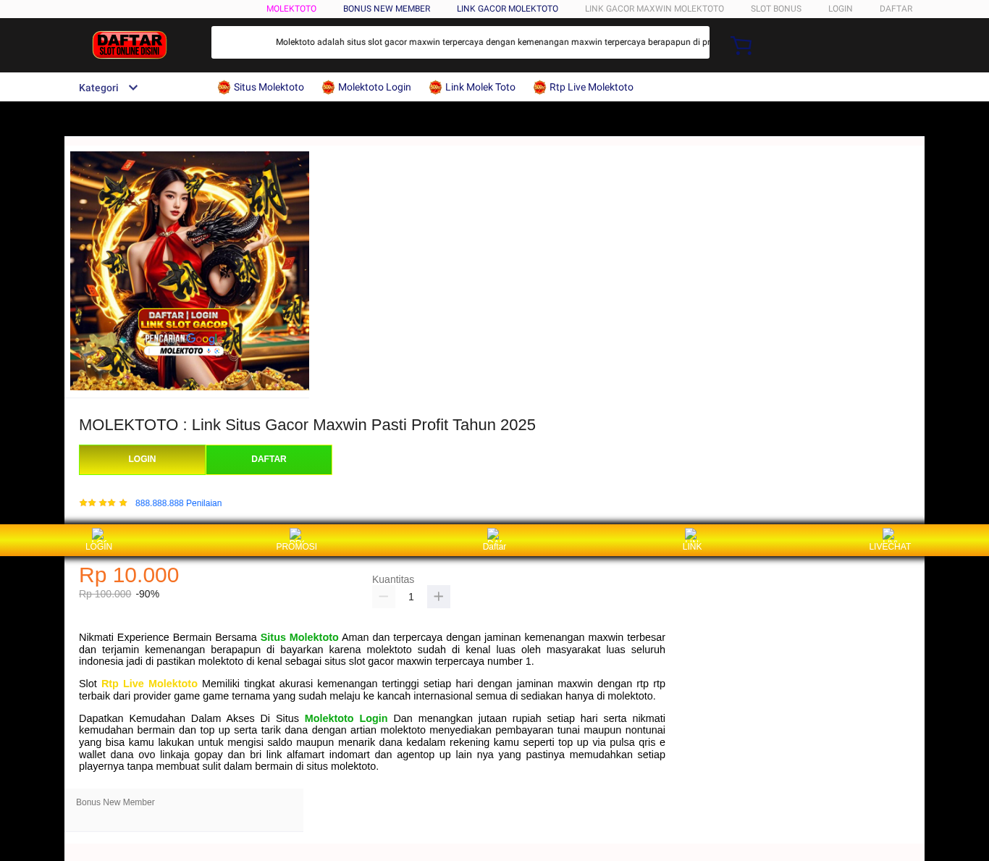Click the star rating icons
The height and width of the screenshot is (861, 989).
point(103,503)
